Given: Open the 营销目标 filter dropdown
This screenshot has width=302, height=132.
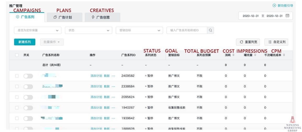Looking at the screenshot, I should point(139,30).
